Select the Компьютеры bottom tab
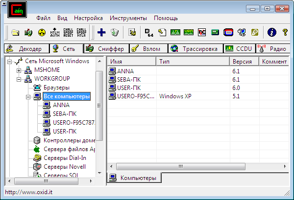 134,178
